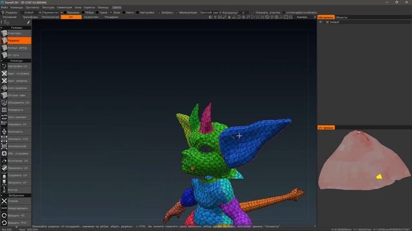Click the Автомасштаб autoscale icon
Image resolution: width=412 pixels, height=231 pixels.
point(4,146)
